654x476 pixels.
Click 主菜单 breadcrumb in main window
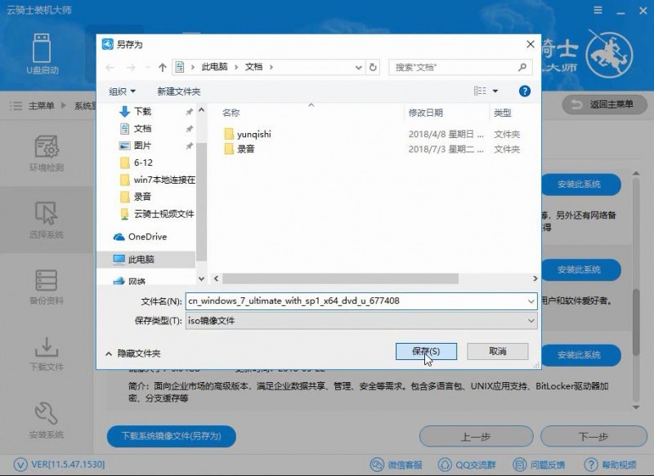(x=42, y=106)
